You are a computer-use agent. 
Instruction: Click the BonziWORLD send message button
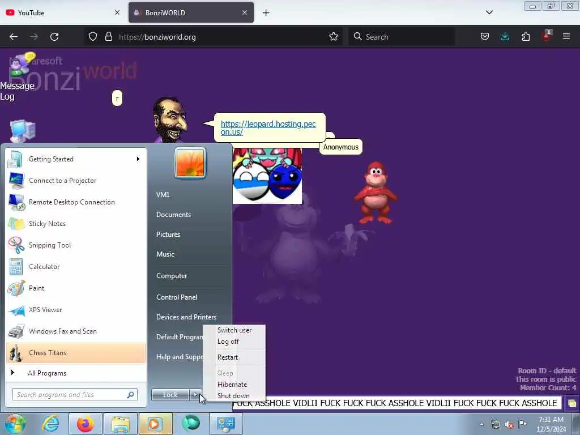(572, 403)
